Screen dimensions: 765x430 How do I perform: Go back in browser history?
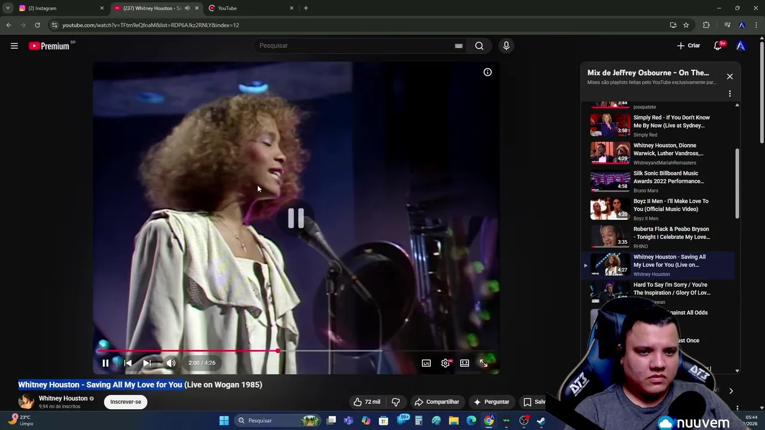coord(8,25)
